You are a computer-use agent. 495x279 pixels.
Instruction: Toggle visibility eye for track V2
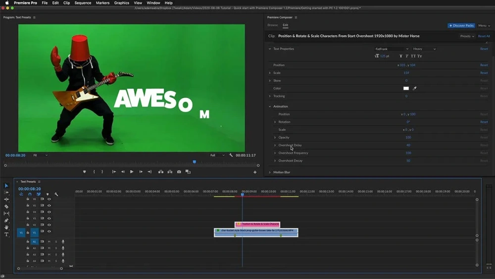point(49,225)
